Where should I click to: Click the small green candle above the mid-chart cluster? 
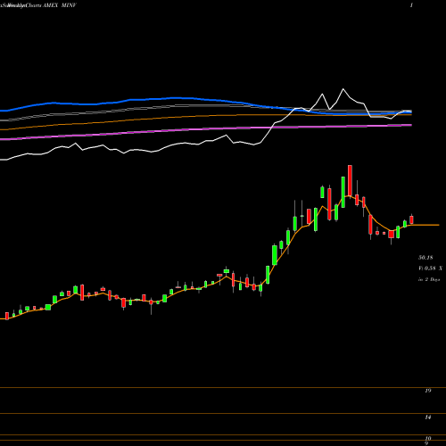point(227,271)
